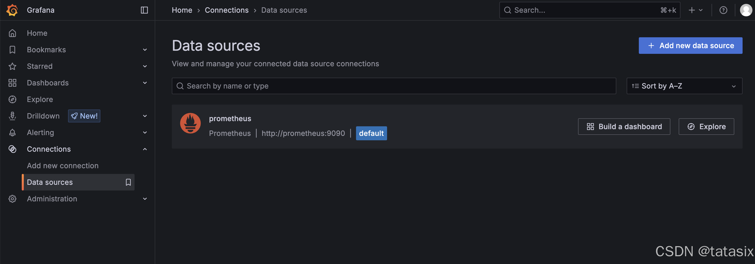Open Explore from the sidebar menu

[x=40, y=99]
